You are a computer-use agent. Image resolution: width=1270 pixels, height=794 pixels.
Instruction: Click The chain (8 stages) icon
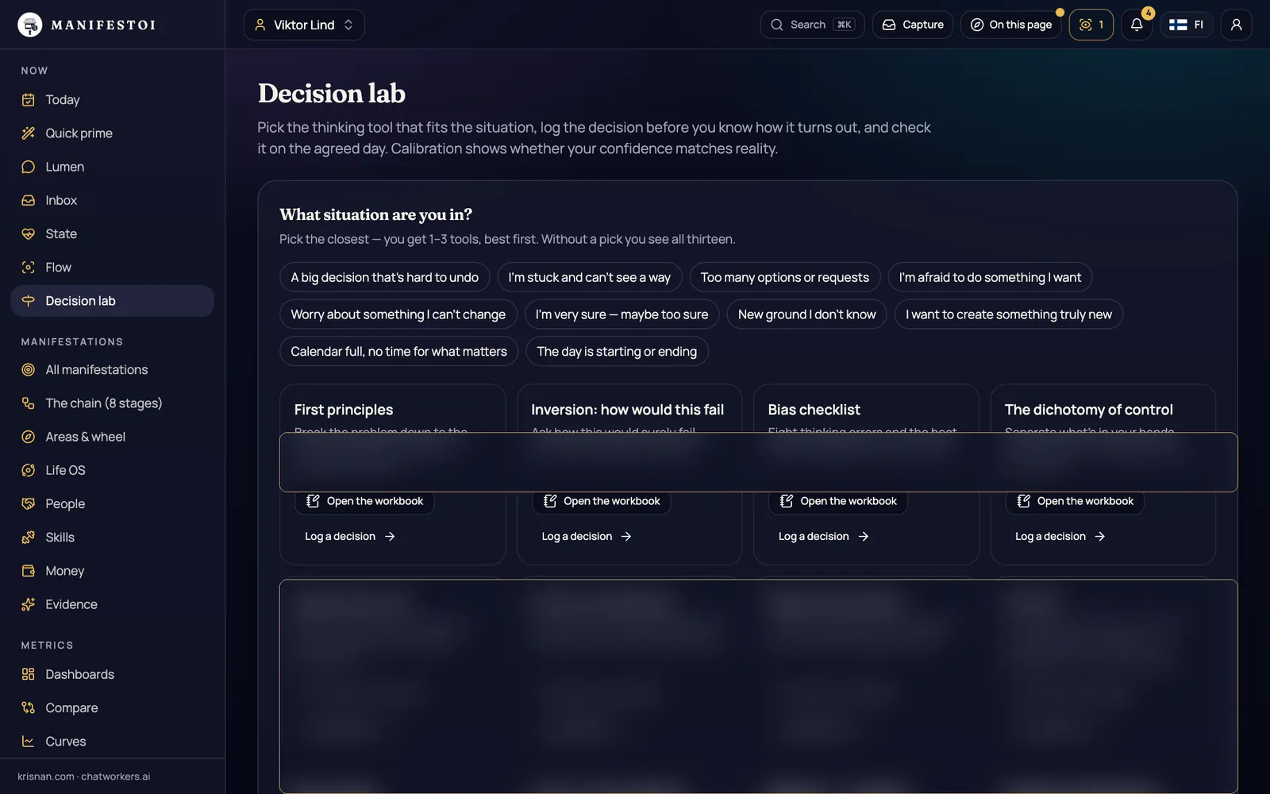(29, 403)
